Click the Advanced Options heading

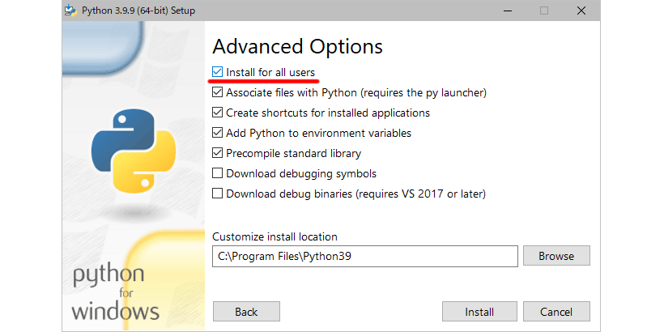tap(297, 46)
